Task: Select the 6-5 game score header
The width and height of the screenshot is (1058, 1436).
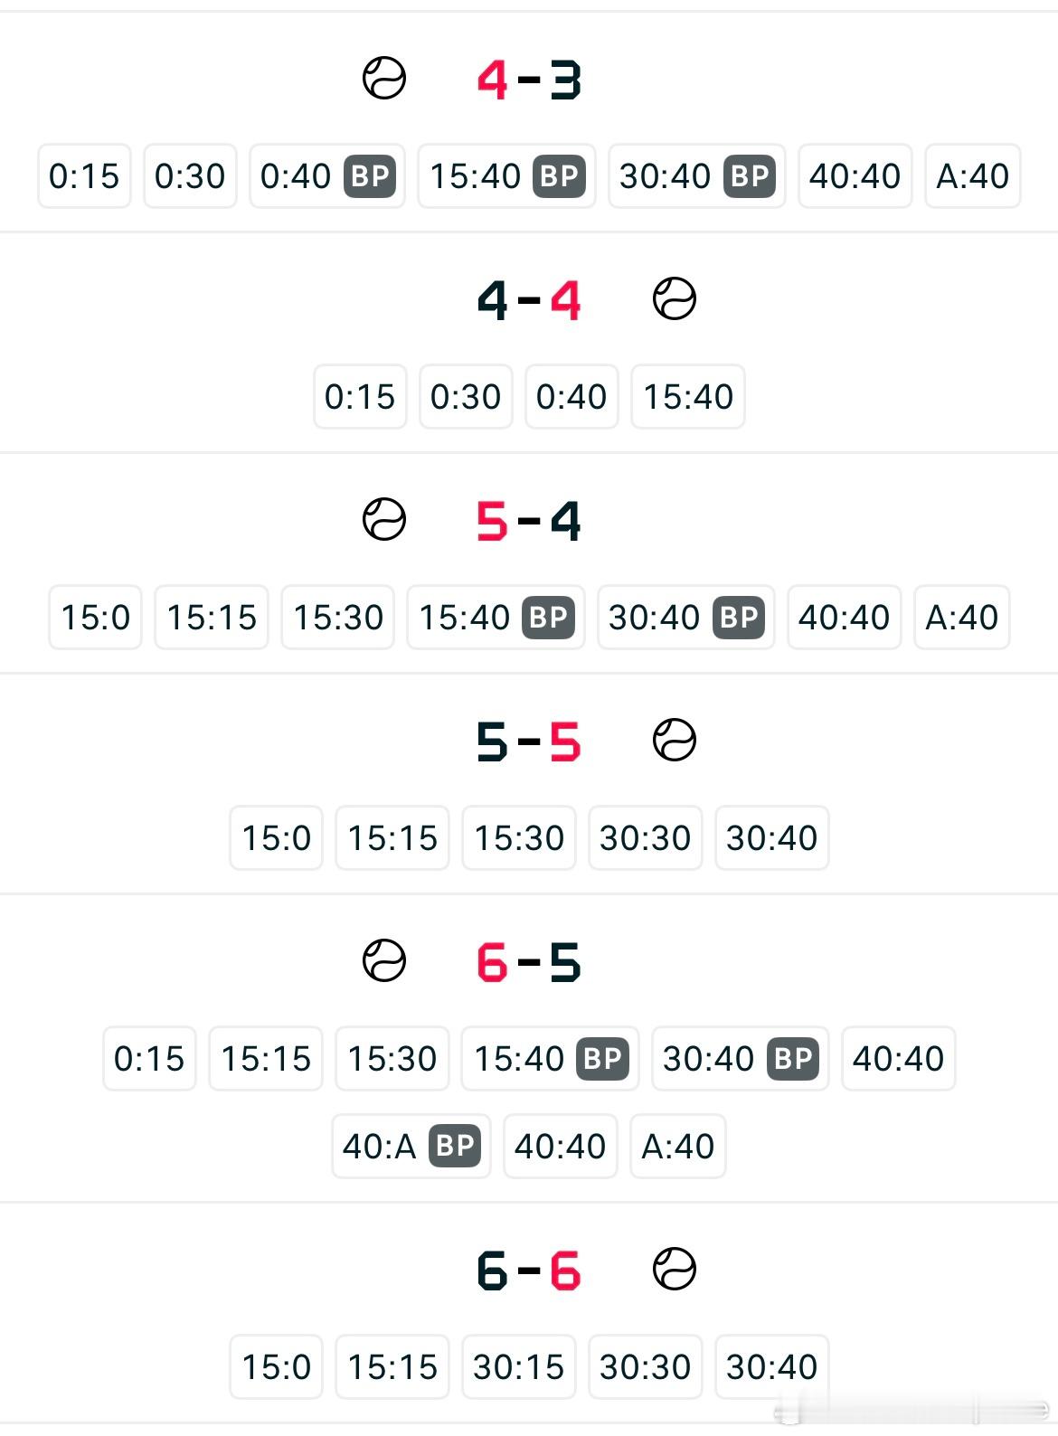Action: (x=529, y=962)
